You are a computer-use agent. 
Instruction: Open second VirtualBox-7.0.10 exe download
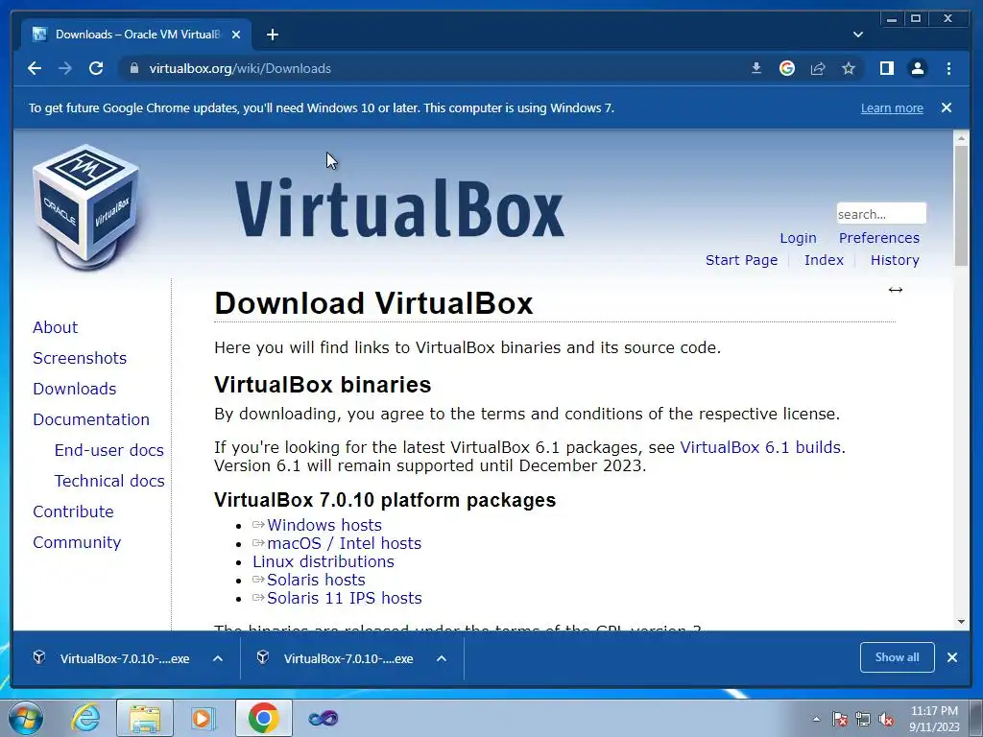pyautogui.click(x=337, y=658)
